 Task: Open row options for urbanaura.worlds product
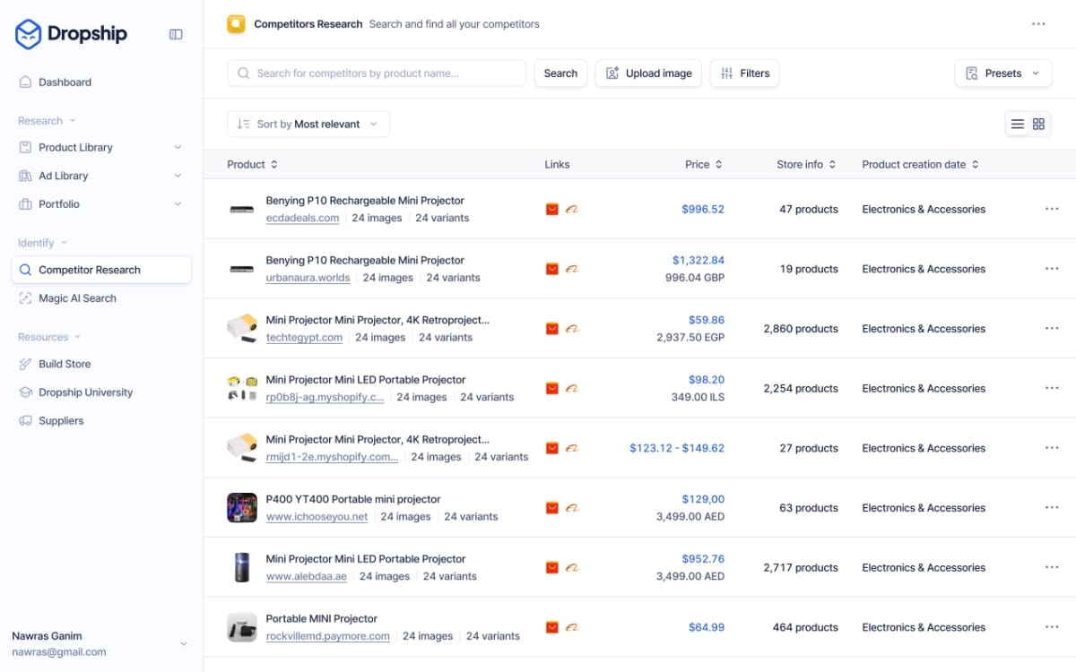click(x=1052, y=269)
